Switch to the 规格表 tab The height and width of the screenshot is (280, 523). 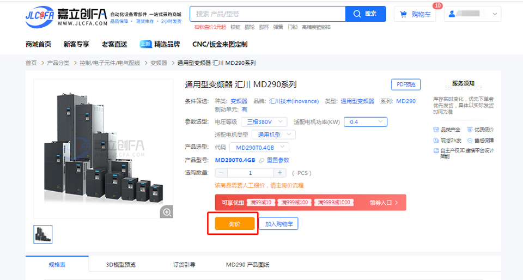click(x=57, y=265)
